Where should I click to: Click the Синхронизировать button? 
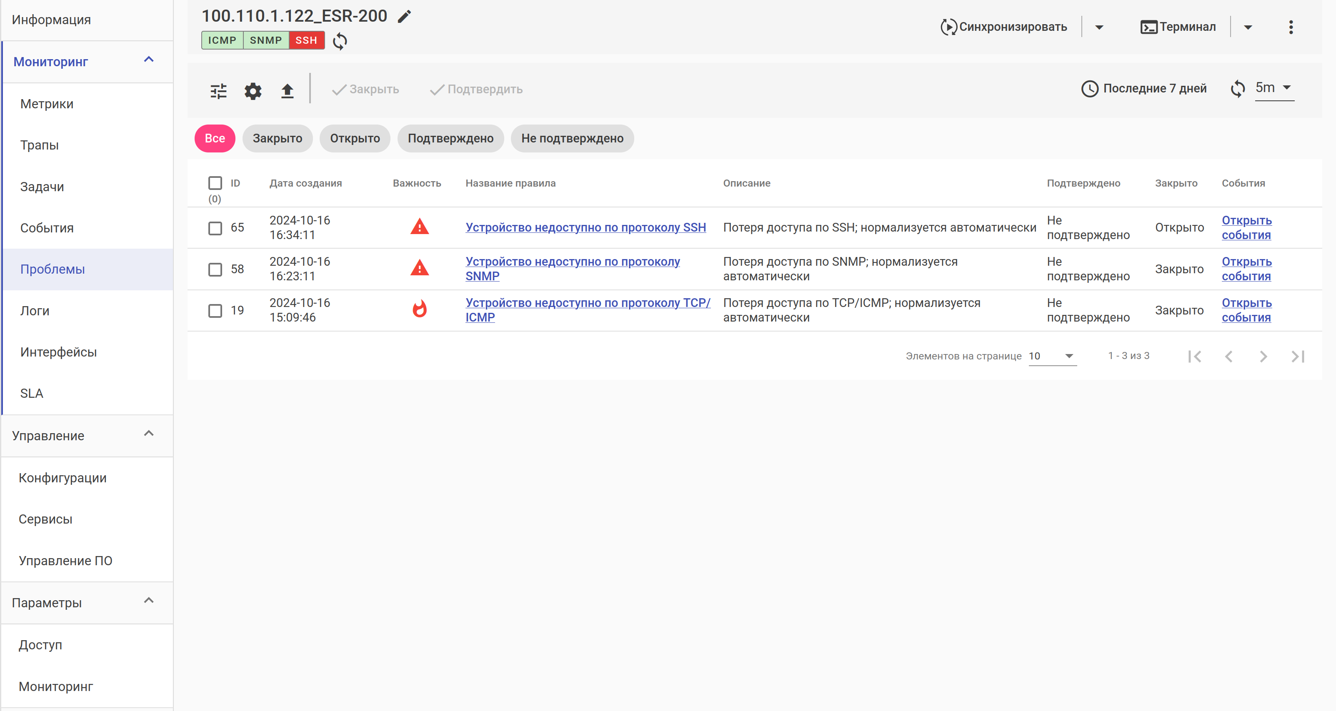[x=1003, y=27]
